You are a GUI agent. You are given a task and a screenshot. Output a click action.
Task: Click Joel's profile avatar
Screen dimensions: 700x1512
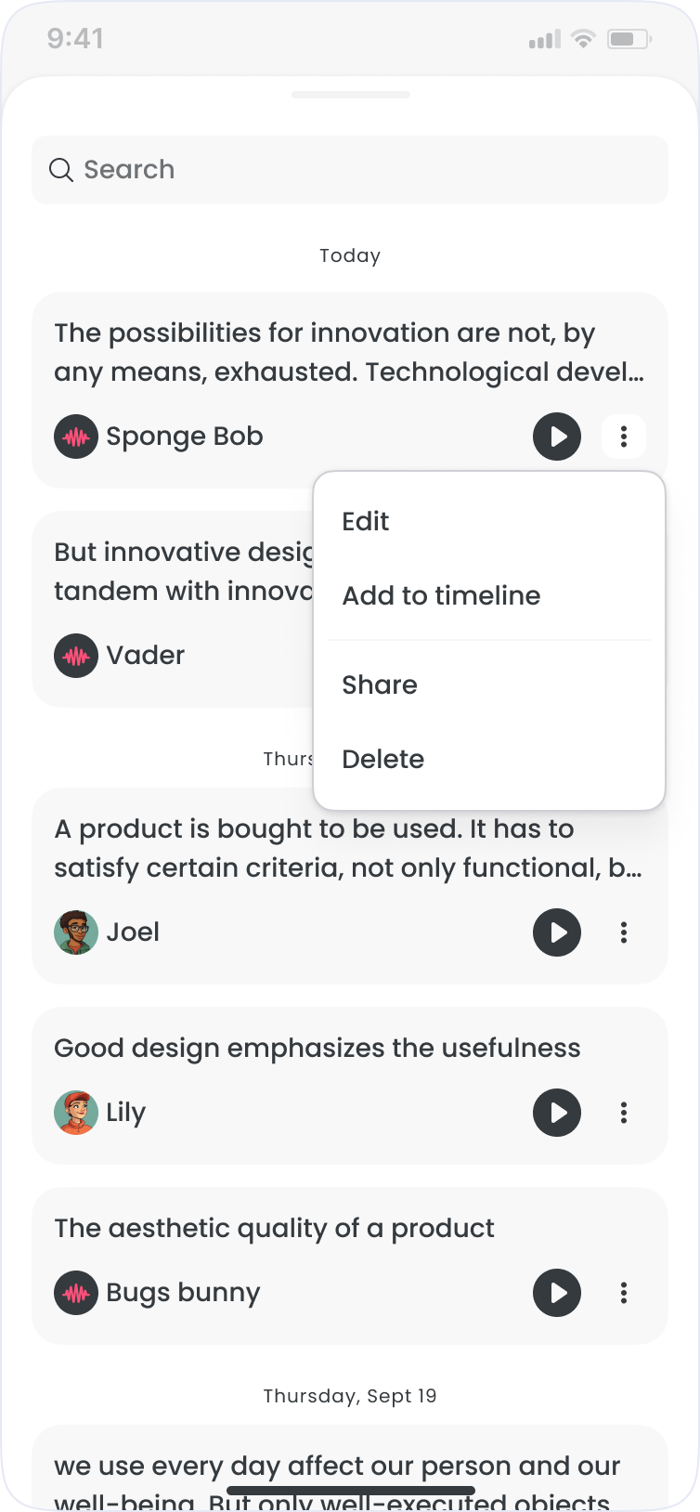tap(76, 932)
